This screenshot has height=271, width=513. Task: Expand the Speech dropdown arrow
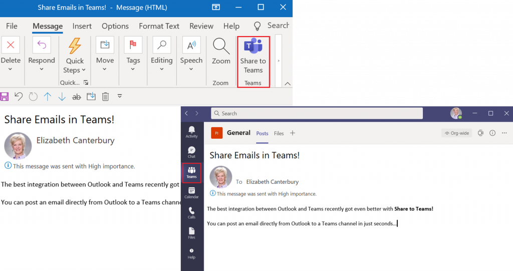point(191,69)
